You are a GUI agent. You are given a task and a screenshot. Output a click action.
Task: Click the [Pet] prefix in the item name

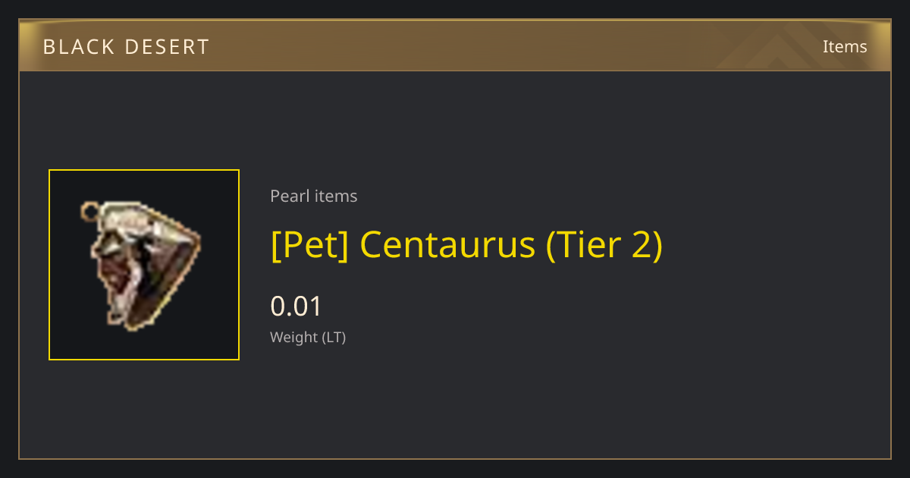(309, 244)
